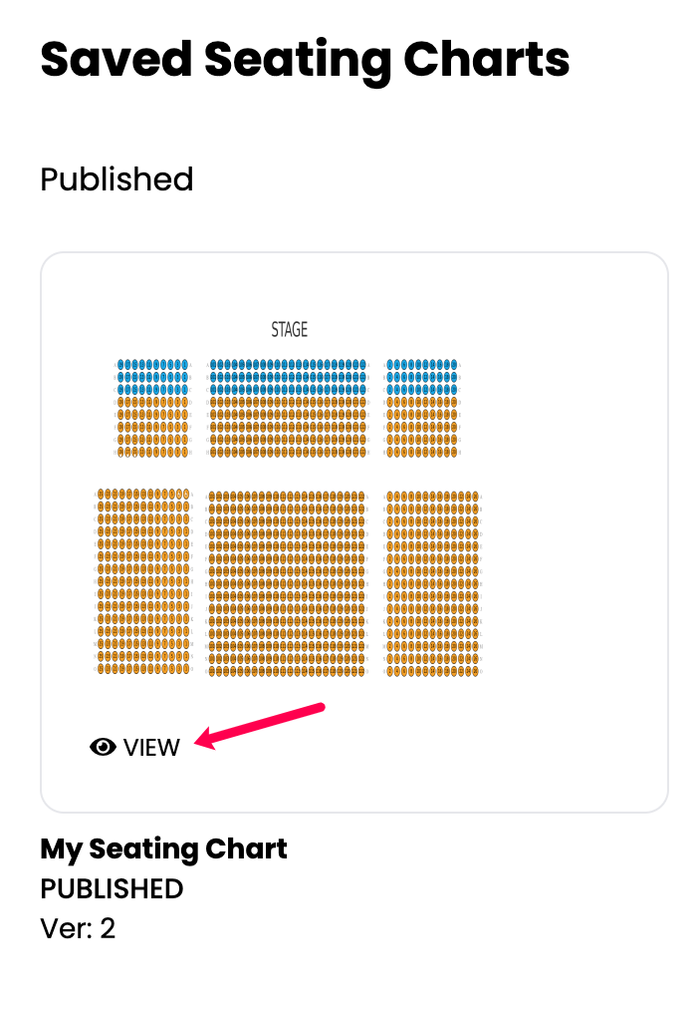Select the STAGE label in preview
The height and width of the screenshot is (1013, 695).
pos(289,329)
